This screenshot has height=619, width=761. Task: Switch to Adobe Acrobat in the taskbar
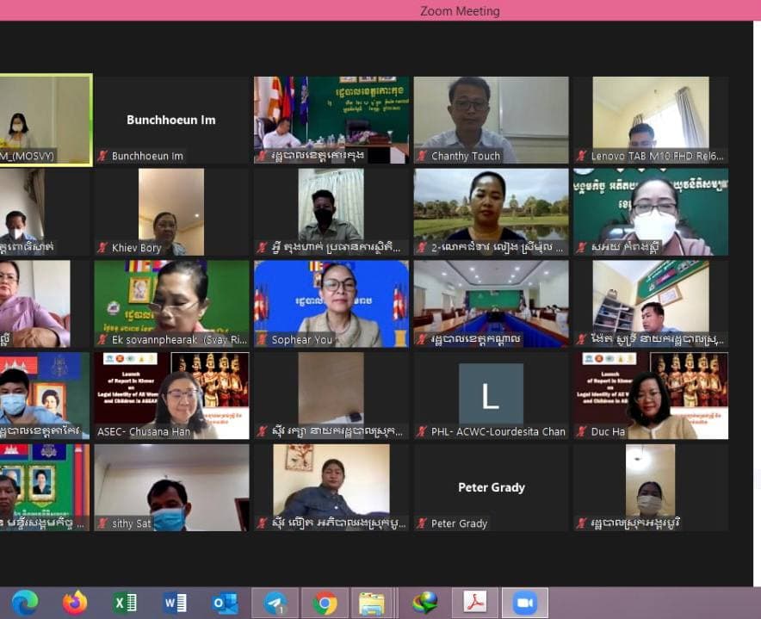click(x=475, y=604)
